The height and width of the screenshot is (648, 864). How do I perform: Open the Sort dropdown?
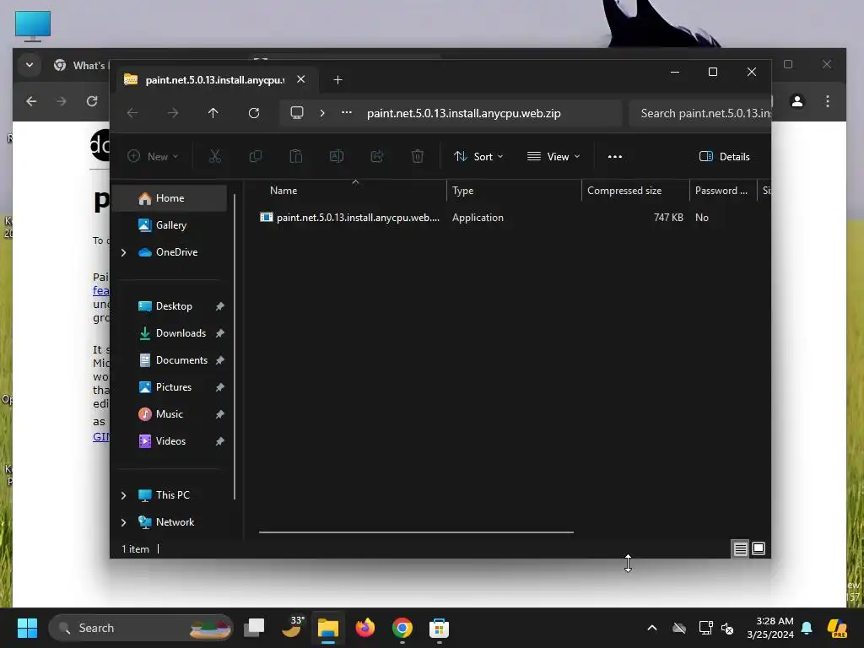coord(478,156)
